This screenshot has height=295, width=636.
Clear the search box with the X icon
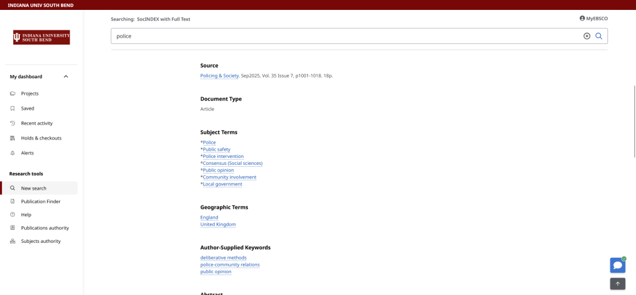(586, 36)
